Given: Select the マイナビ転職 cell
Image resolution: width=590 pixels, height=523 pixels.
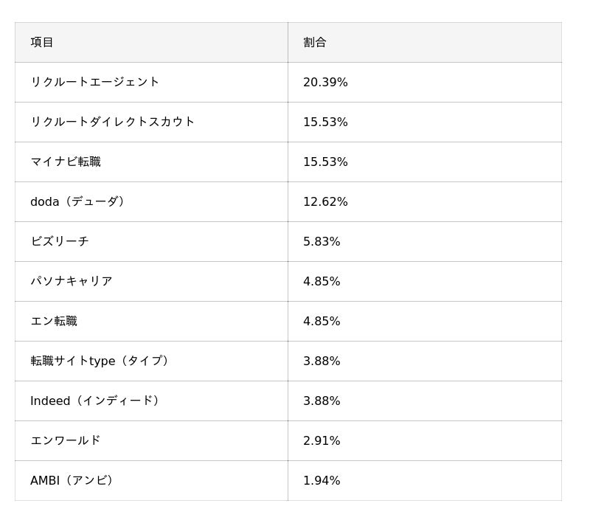Looking at the screenshot, I should coord(66,162).
